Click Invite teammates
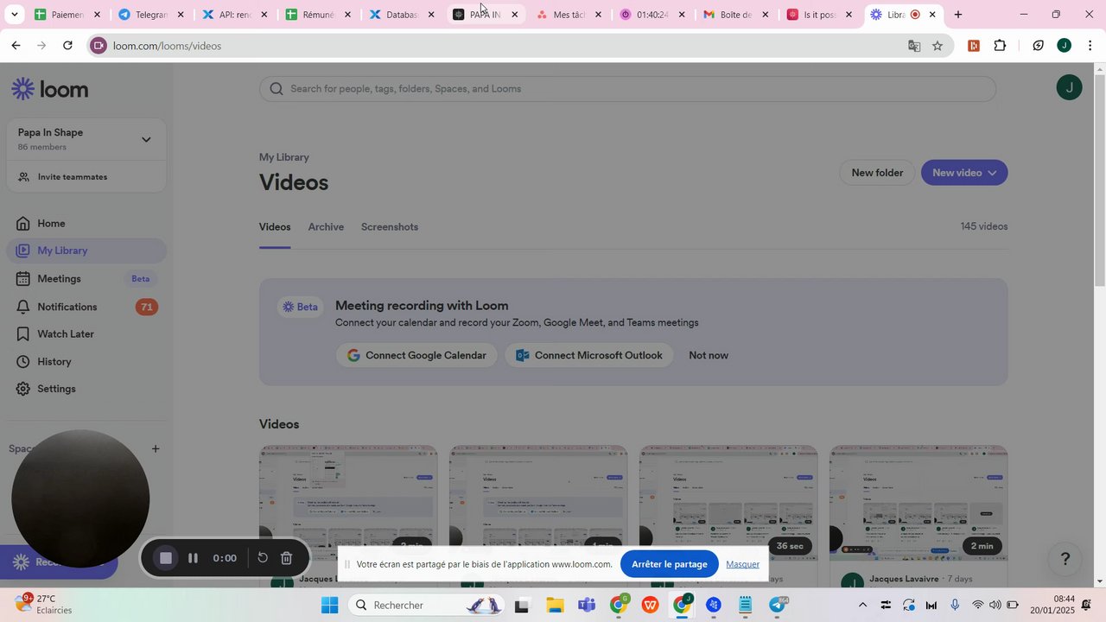The width and height of the screenshot is (1106, 622). [x=73, y=177]
